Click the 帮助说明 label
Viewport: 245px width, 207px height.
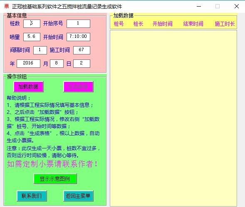[18, 98]
